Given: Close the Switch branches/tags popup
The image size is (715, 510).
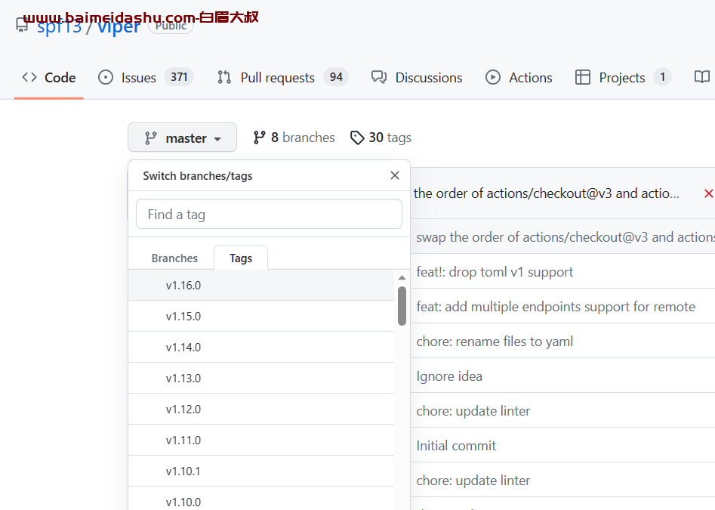Looking at the screenshot, I should click(x=395, y=175).
